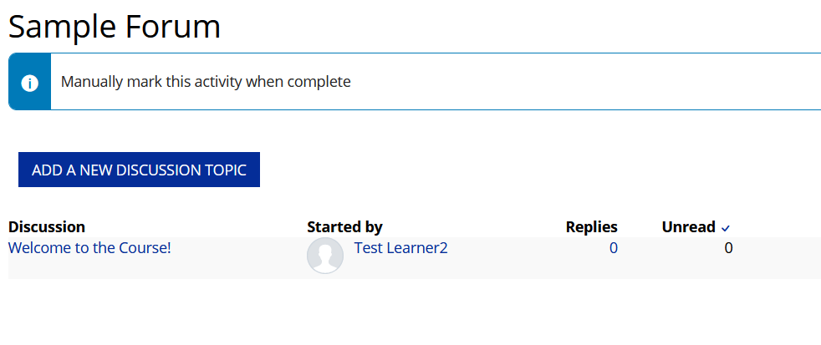The height and width of the screenshot is (345, 821).
Task: Click Test Learner2's profile avatar
Action: [325, 255]
